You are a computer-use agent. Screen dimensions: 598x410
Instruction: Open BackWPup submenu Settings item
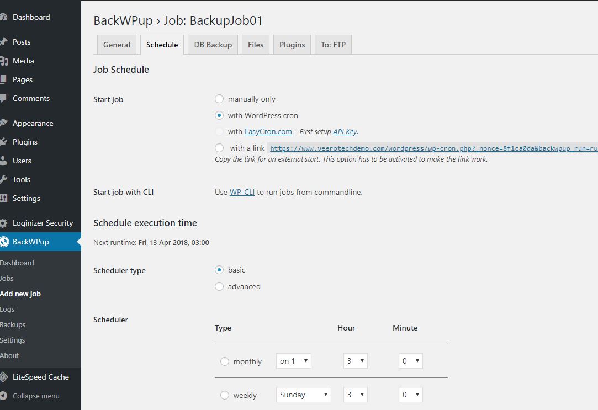[13, 340]
